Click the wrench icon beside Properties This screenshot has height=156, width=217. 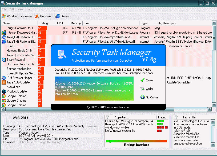coord(107,117)
